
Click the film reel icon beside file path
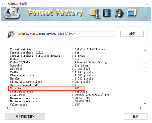click(x=11, y=33)
